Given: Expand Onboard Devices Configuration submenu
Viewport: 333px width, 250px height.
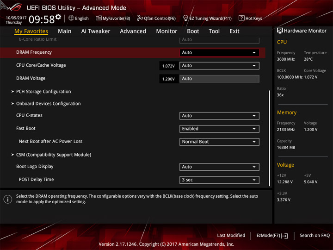Looking at the screenshot, I should coord(49,104).
